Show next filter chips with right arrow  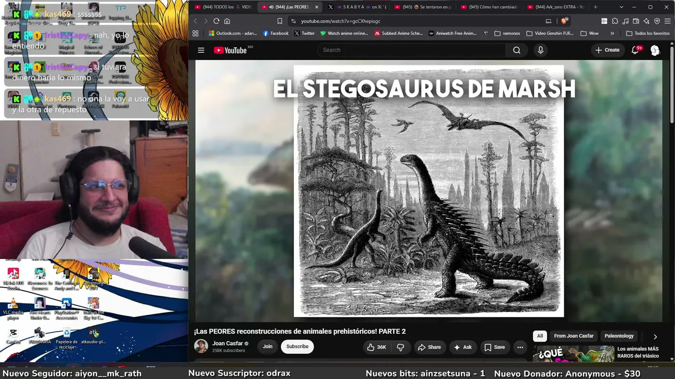pyautogui.click(x=655, y=336)
